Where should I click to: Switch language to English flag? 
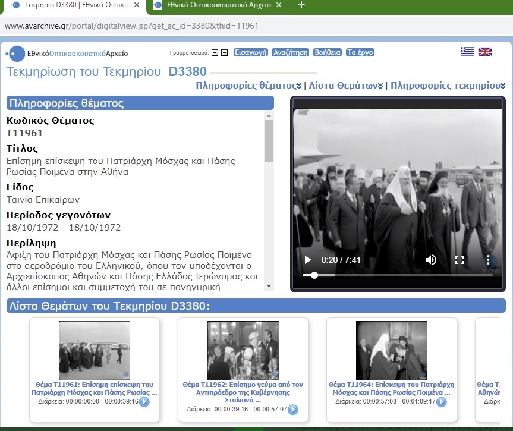(x=485, y=52)
